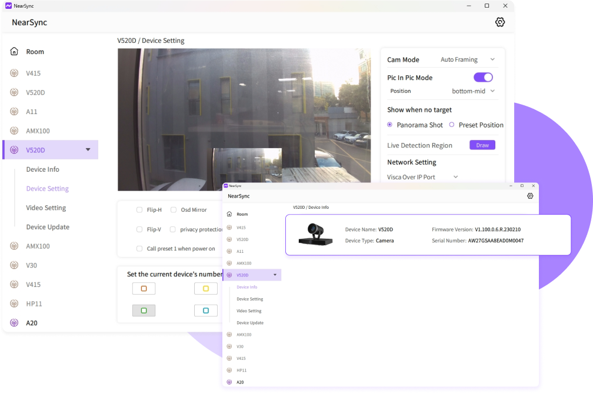Click the A20 device icon in small window

(229, 382)
